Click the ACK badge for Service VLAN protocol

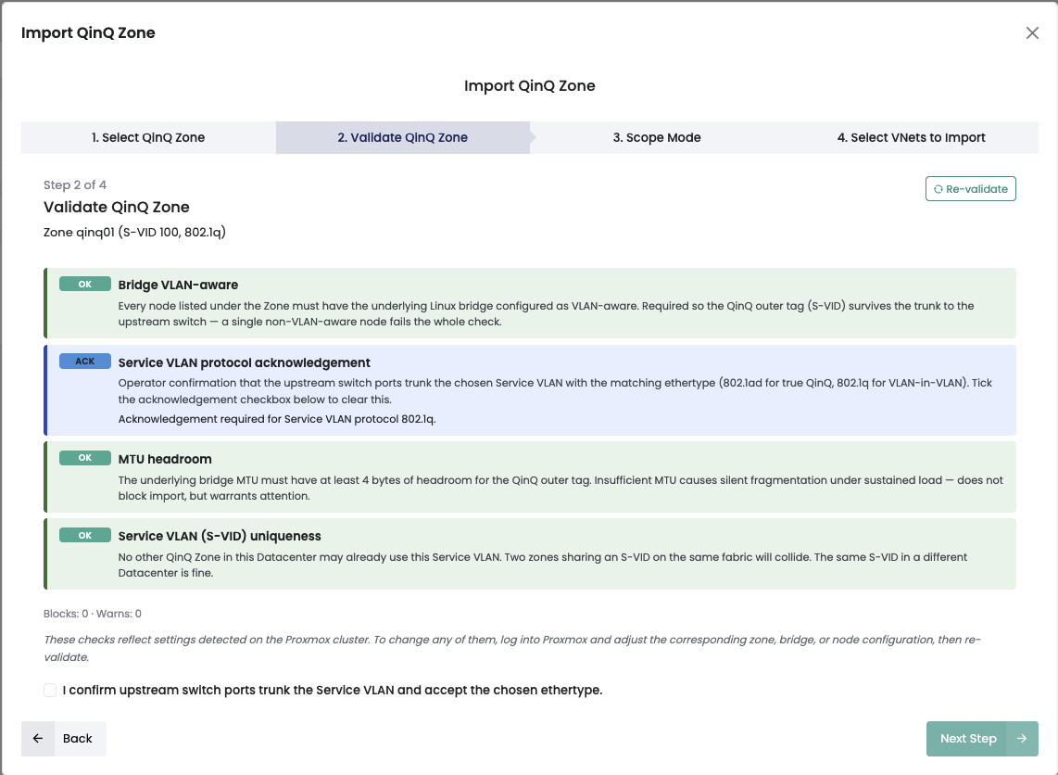(x=85, y=362)
